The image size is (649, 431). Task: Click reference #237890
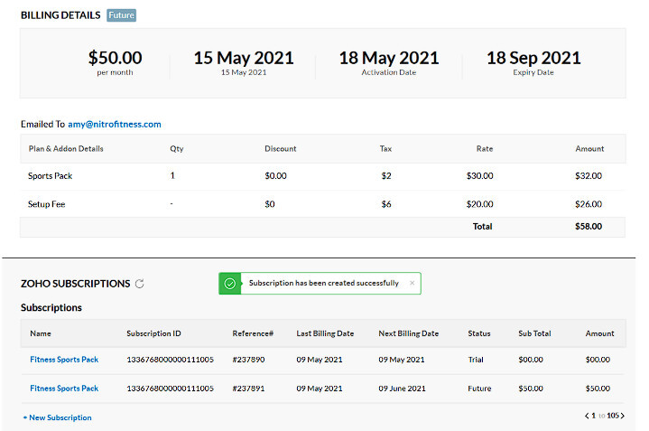pos(248,360)
